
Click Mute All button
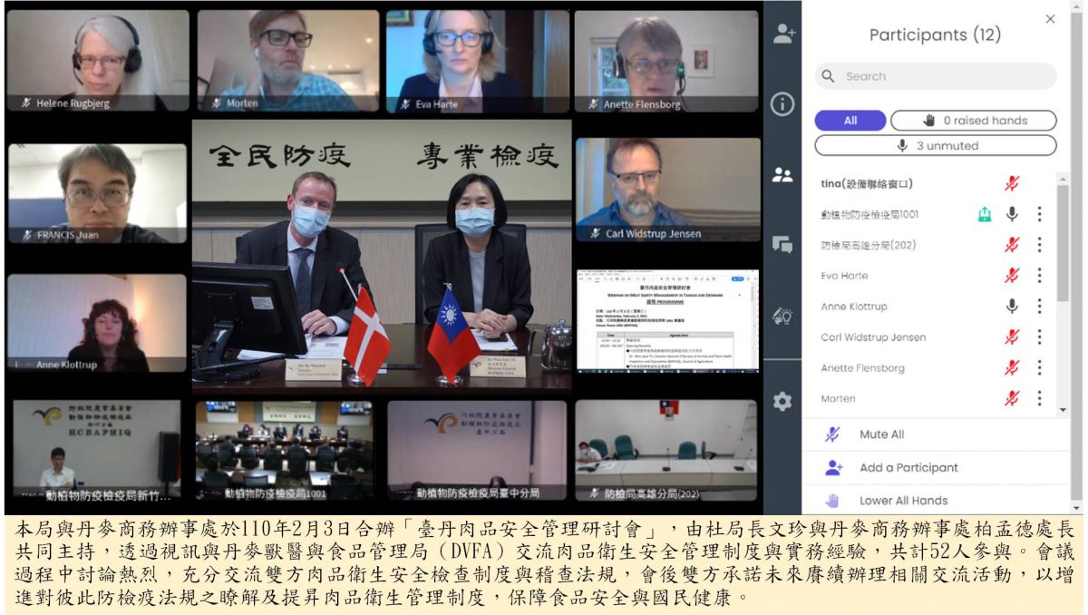880,434
